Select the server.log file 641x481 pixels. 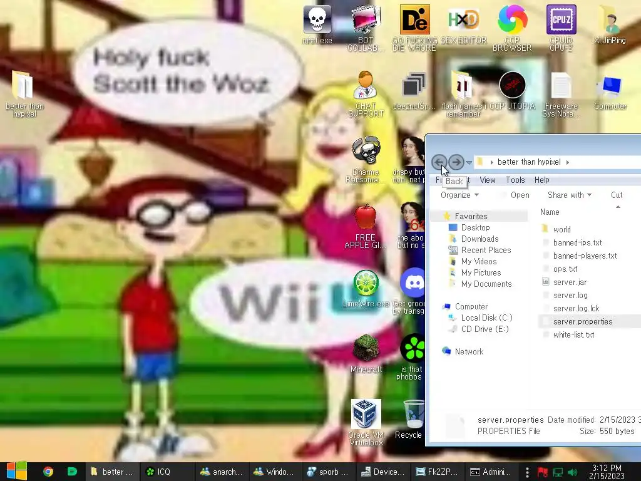coord(570,296)
